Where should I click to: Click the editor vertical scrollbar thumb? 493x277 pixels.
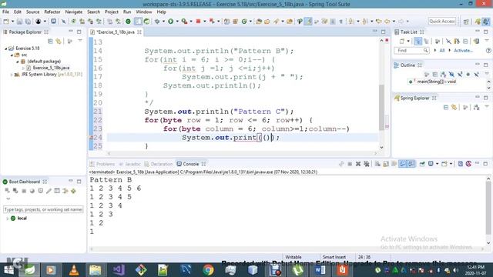(x=382, y=108)
